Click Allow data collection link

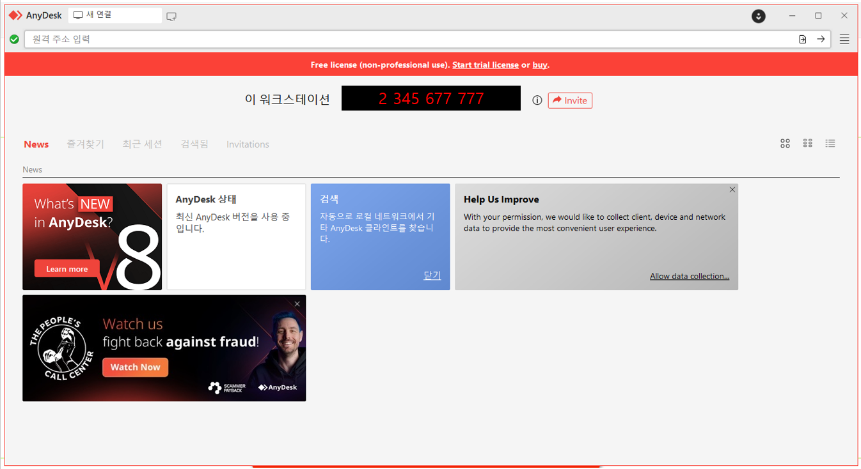[x=690, y=276]
